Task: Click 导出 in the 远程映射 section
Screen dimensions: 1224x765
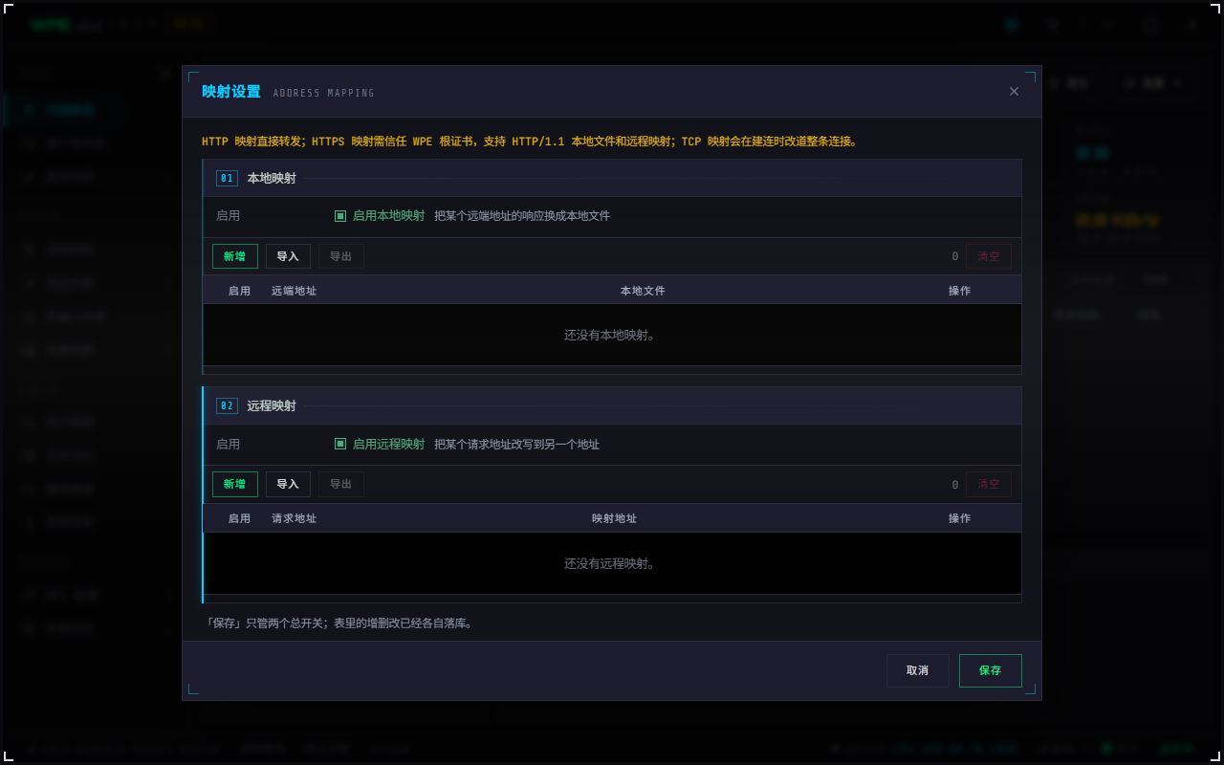Action: click(341, 484)
